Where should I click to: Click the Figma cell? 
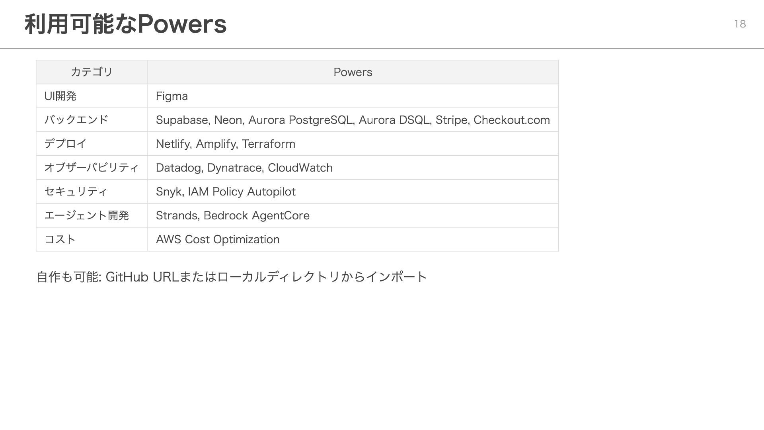(353, 96)
